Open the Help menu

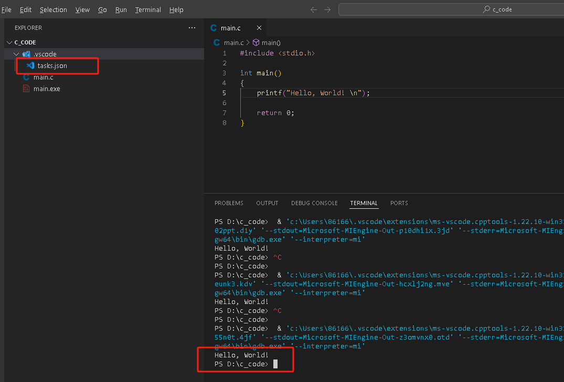176,10
